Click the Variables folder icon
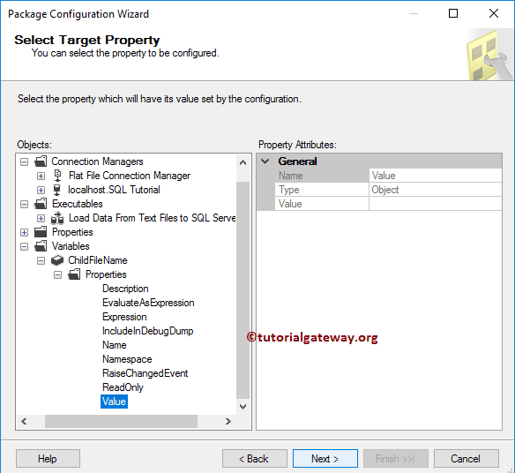The height and width of the screenshot is (473, 515). [x=41, y=246]
